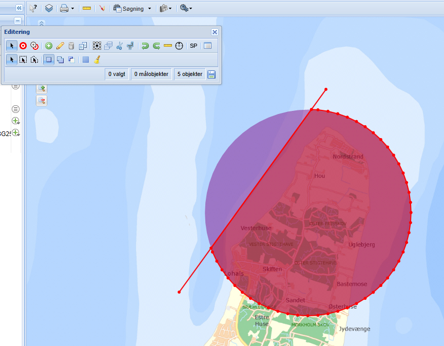Click the Hou place label on the map
Viewport: 444px width, 346px height.
pos(319,176)
